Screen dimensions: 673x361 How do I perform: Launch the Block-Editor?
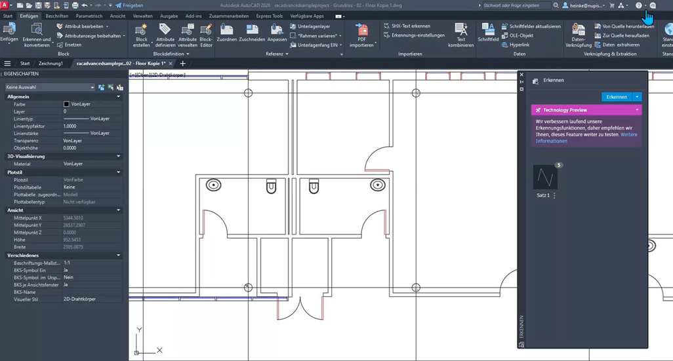206,35
